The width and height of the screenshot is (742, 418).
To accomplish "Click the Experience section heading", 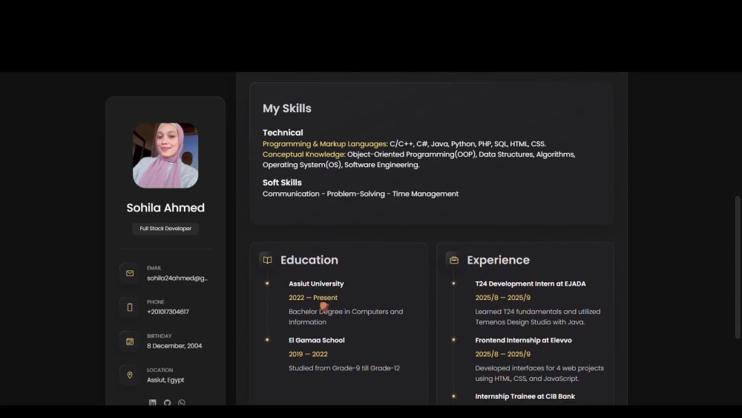I will [x=498, y=260].
